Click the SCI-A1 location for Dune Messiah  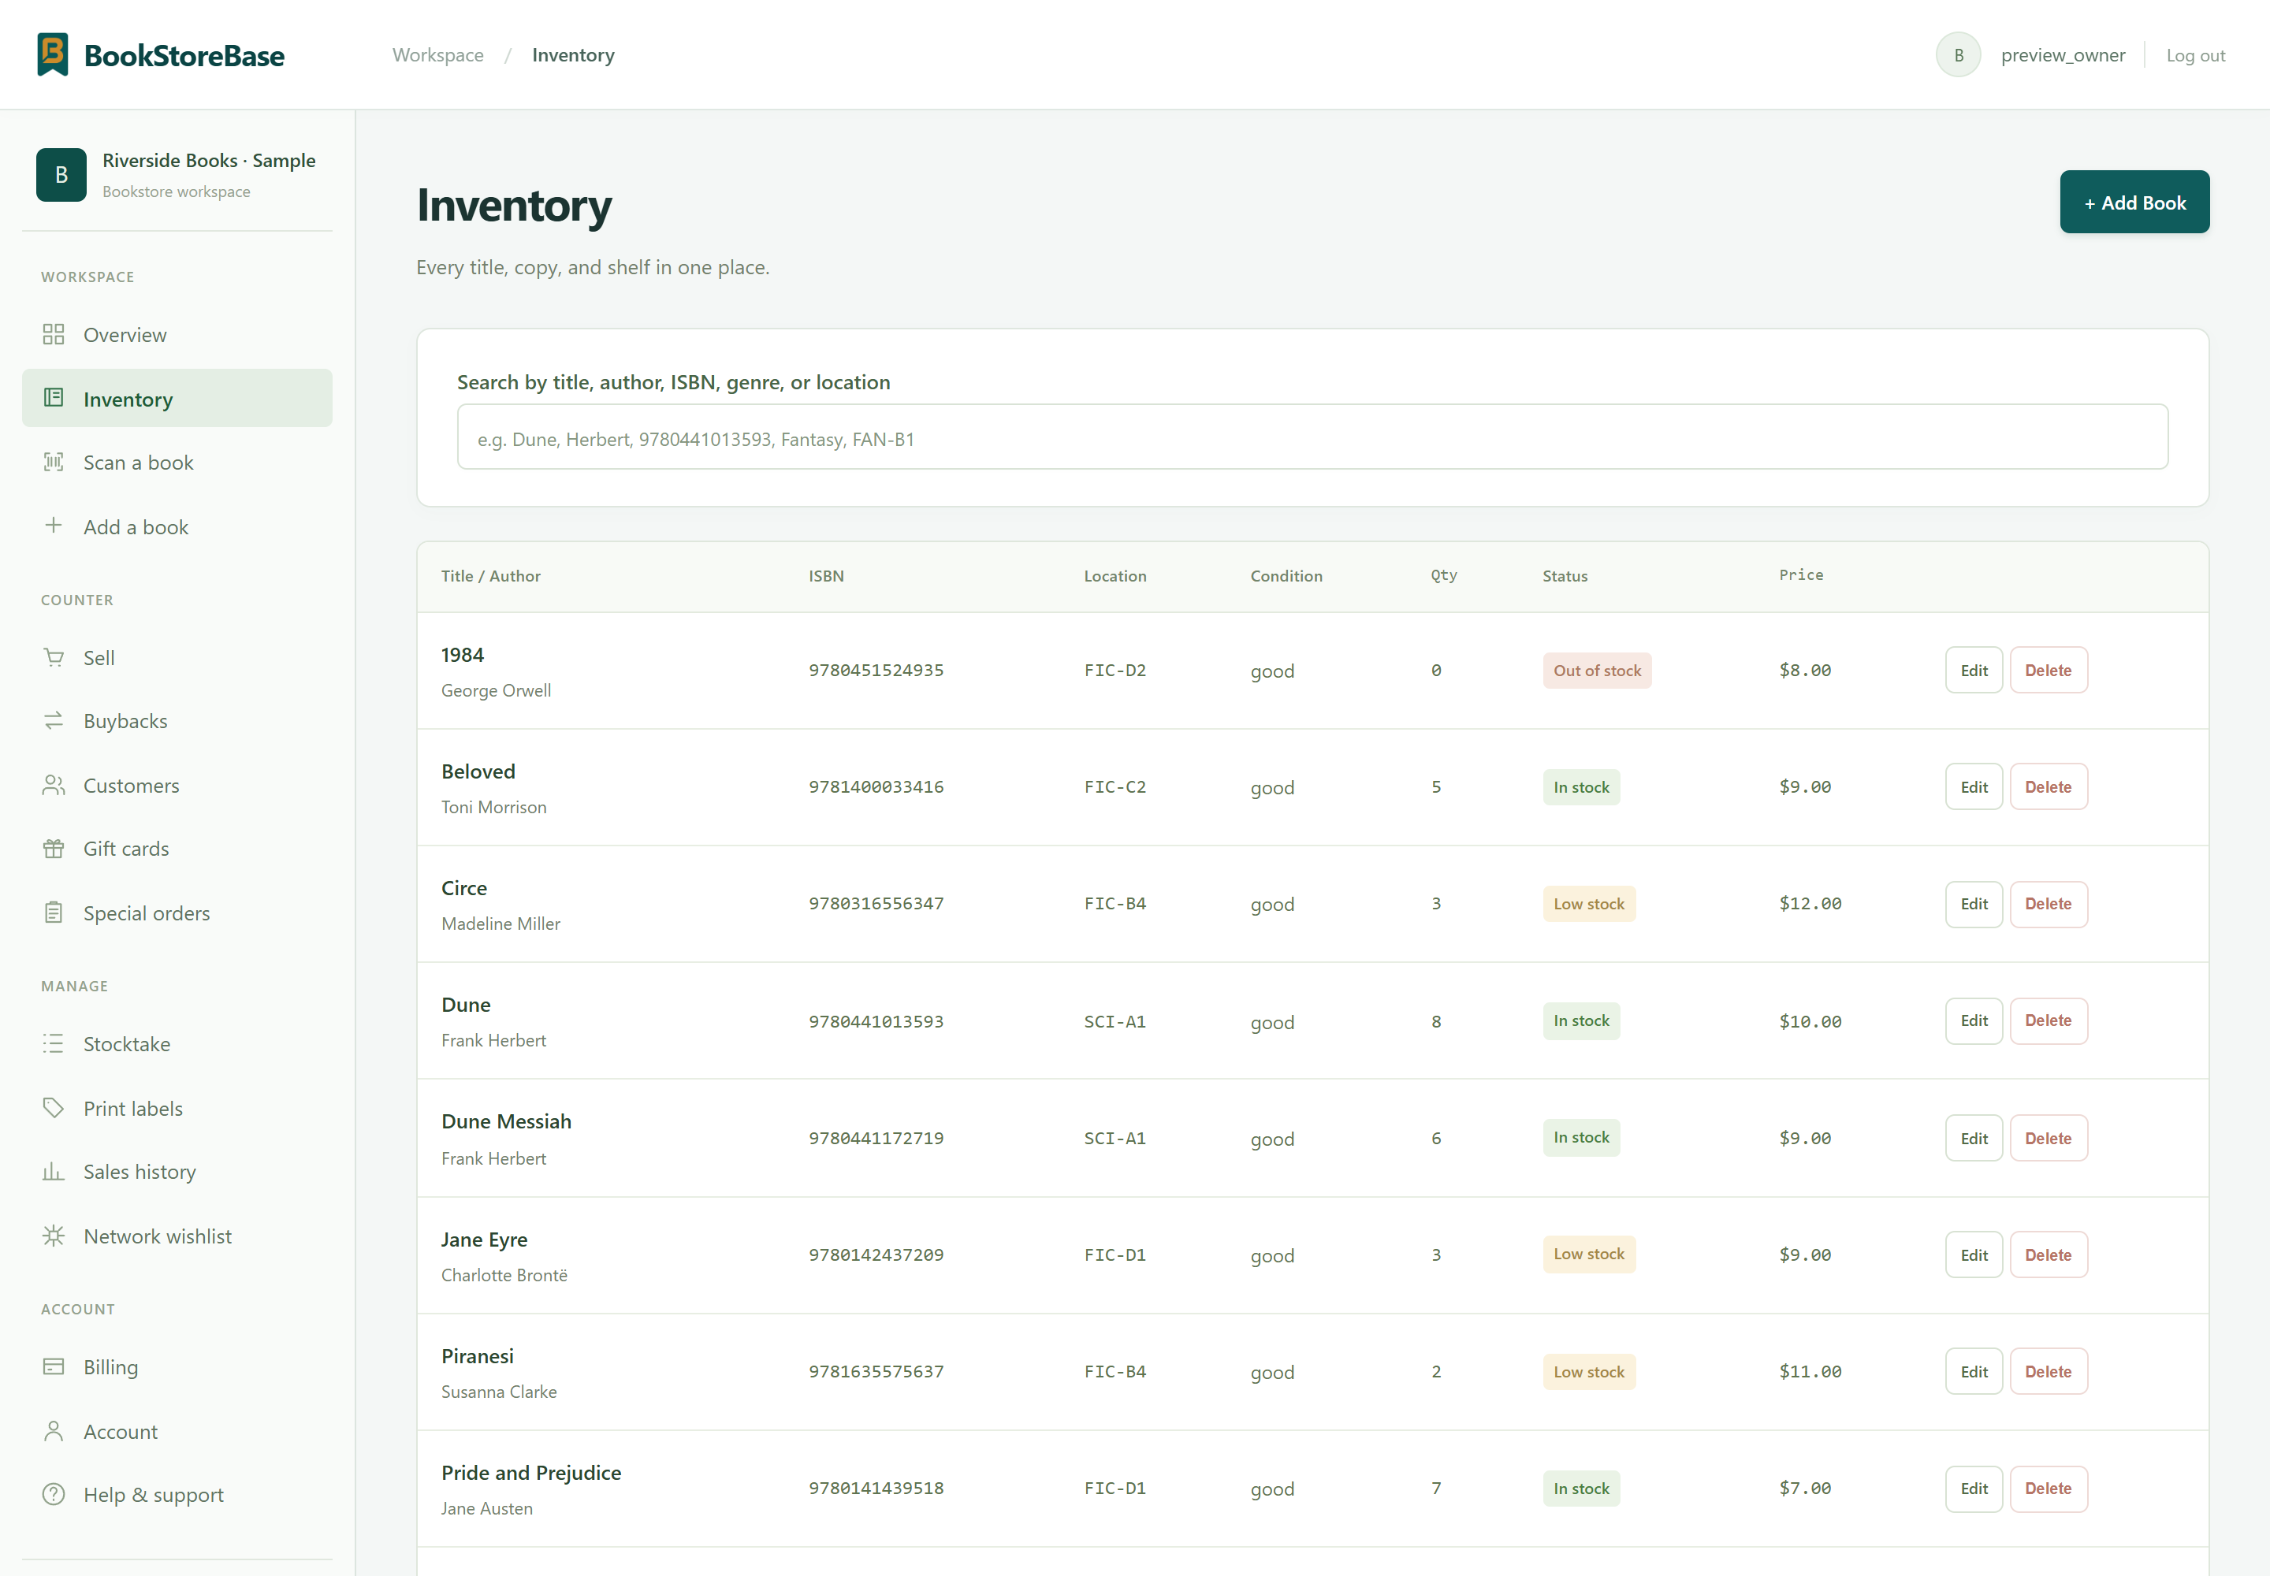(1115, 1138)
